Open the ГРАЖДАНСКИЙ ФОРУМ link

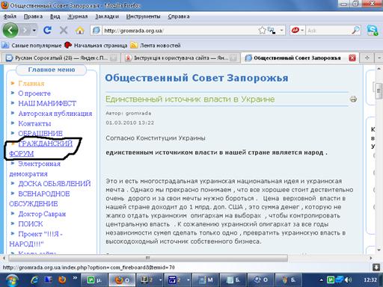click(x=41, y=149)
